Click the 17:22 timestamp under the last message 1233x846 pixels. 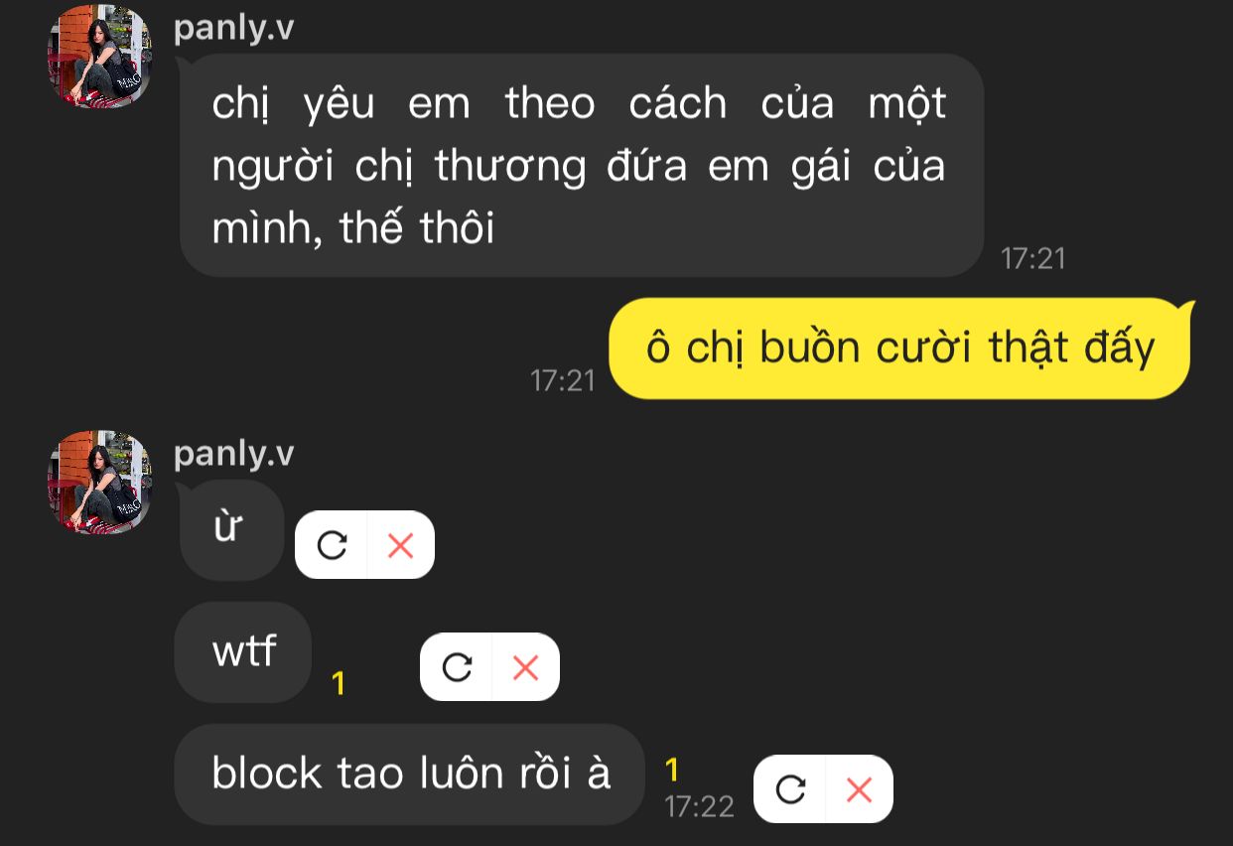[x=700, y=806]
